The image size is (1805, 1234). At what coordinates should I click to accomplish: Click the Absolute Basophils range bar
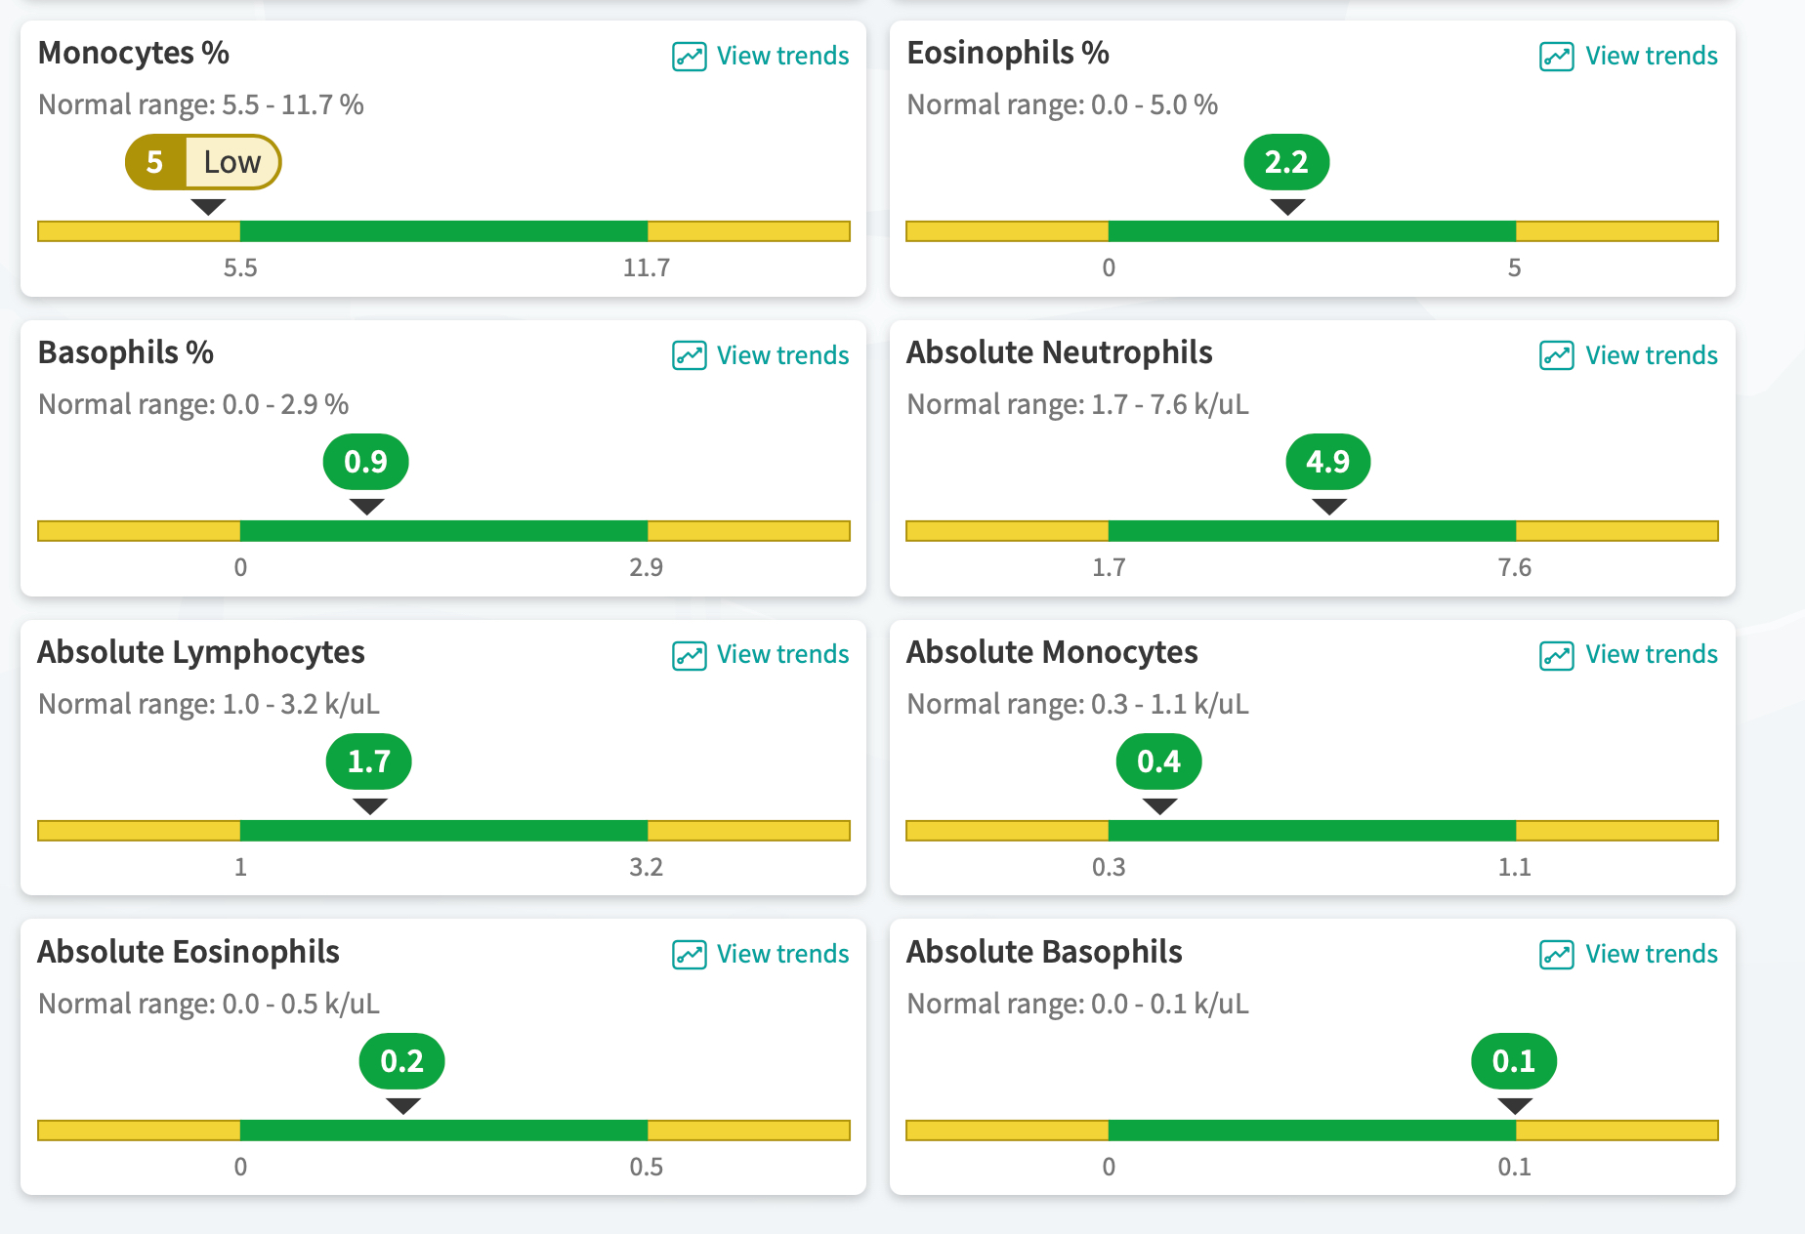click(x=1312, y=1131)
